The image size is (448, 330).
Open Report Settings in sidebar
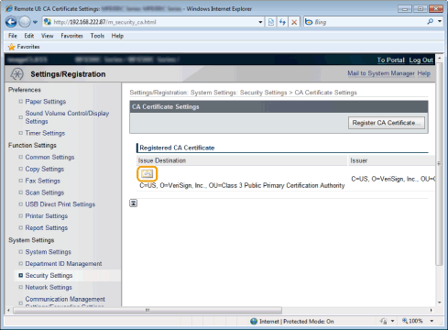tap(47, 228)
